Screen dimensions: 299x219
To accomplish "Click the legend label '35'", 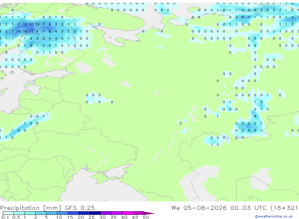I will point(113,217).
